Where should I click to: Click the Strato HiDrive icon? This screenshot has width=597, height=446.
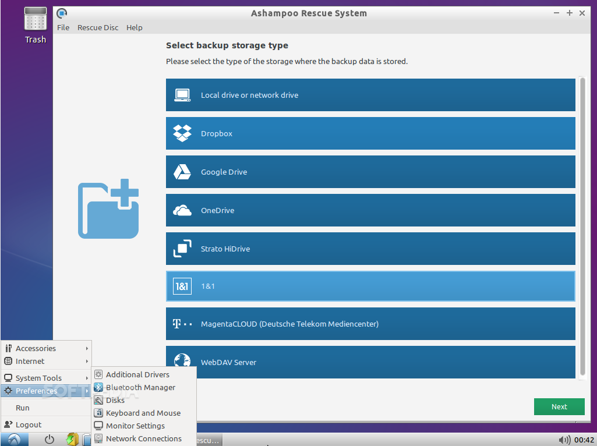tap(182, 249)
